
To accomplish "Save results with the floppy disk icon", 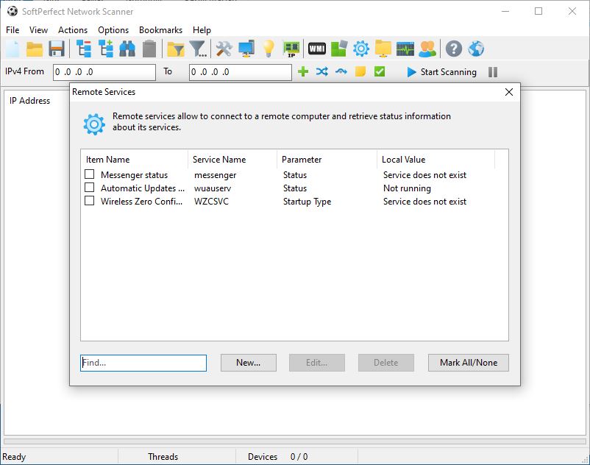I will coord(57,49).
